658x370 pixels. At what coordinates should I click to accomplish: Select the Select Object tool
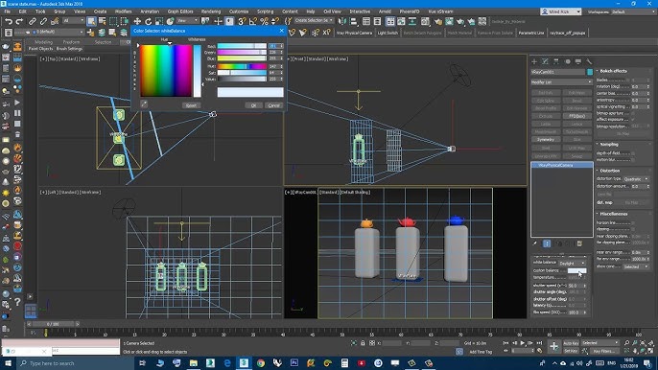(91, 21)
